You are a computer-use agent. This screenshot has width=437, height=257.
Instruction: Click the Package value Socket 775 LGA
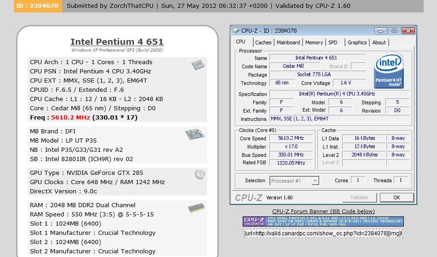[317, 75]
